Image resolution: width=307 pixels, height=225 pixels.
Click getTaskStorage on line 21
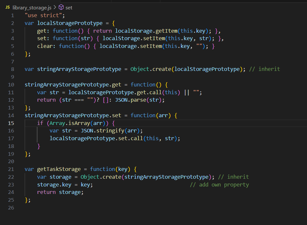(59, 169)
